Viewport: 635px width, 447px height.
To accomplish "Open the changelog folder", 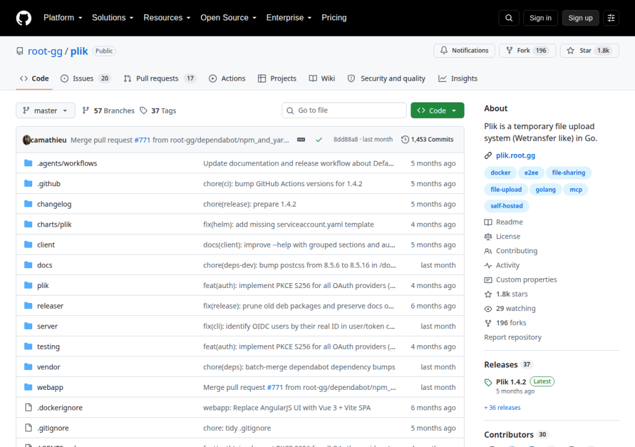I will point(54,204).
